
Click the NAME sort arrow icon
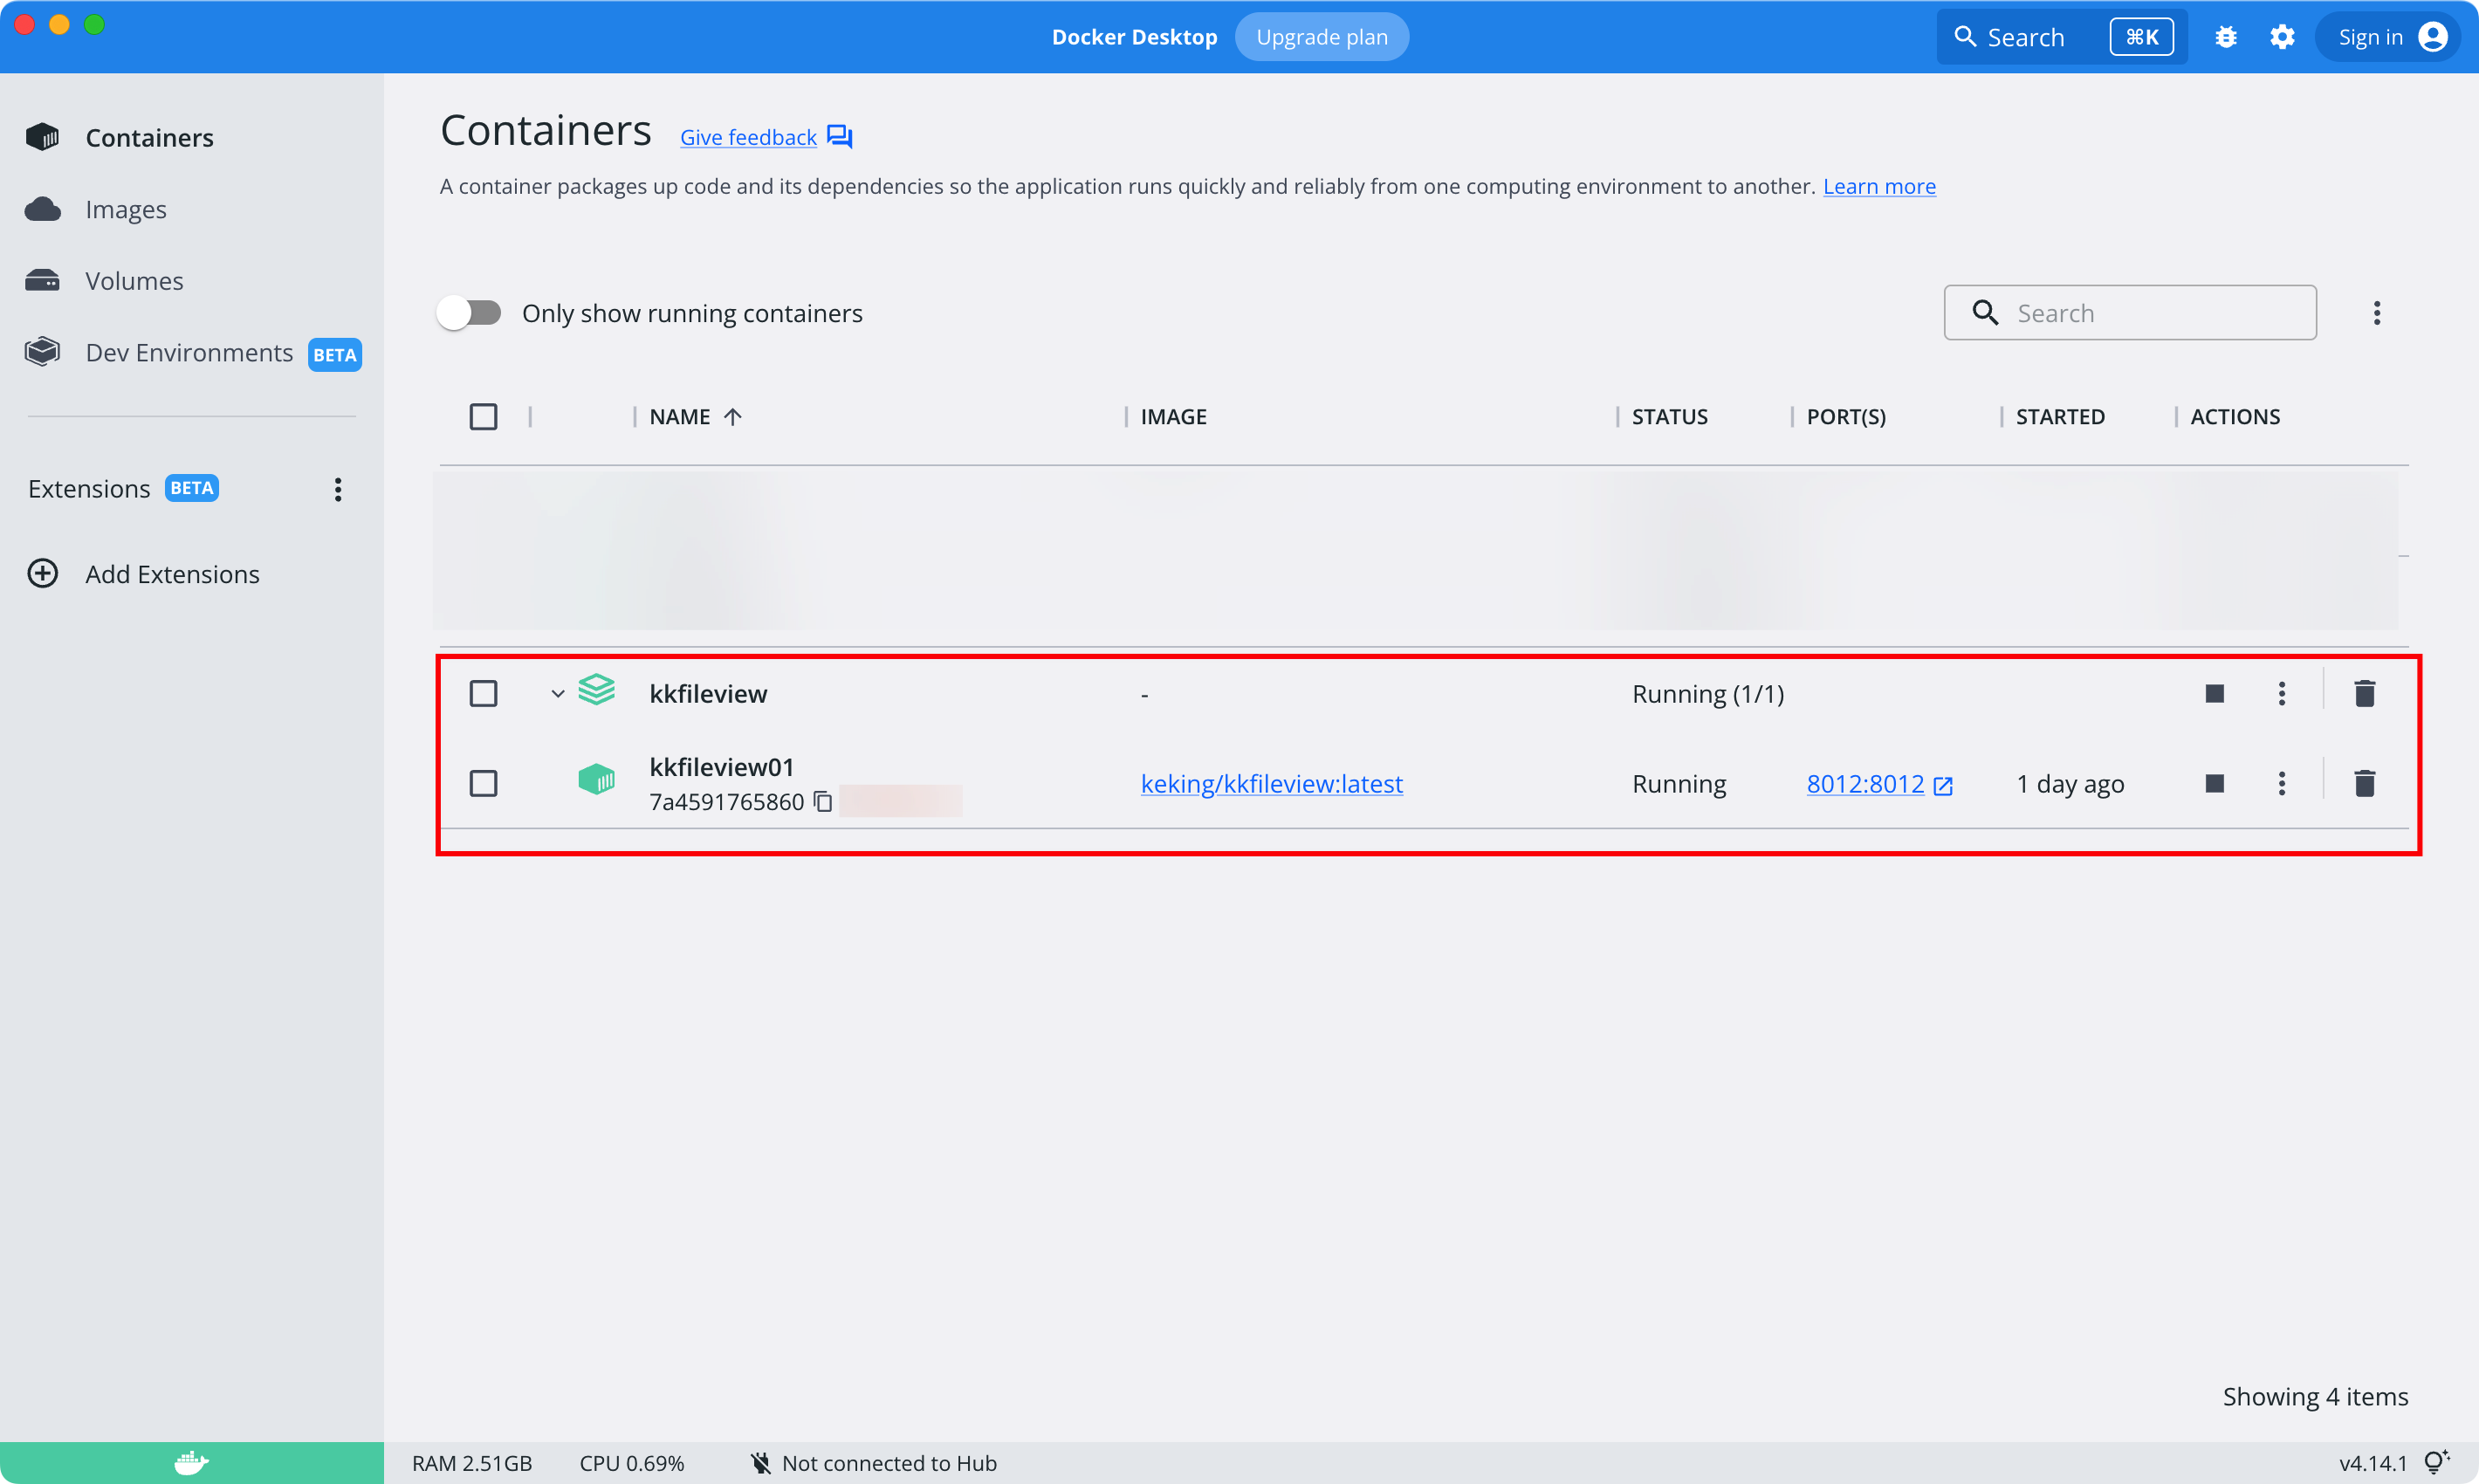click(732, 417)
